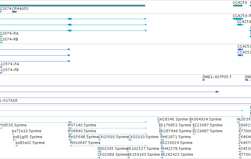251x159 pixels.
Task: Click the EK262423.5prime EST label
Action: point(177,155)
